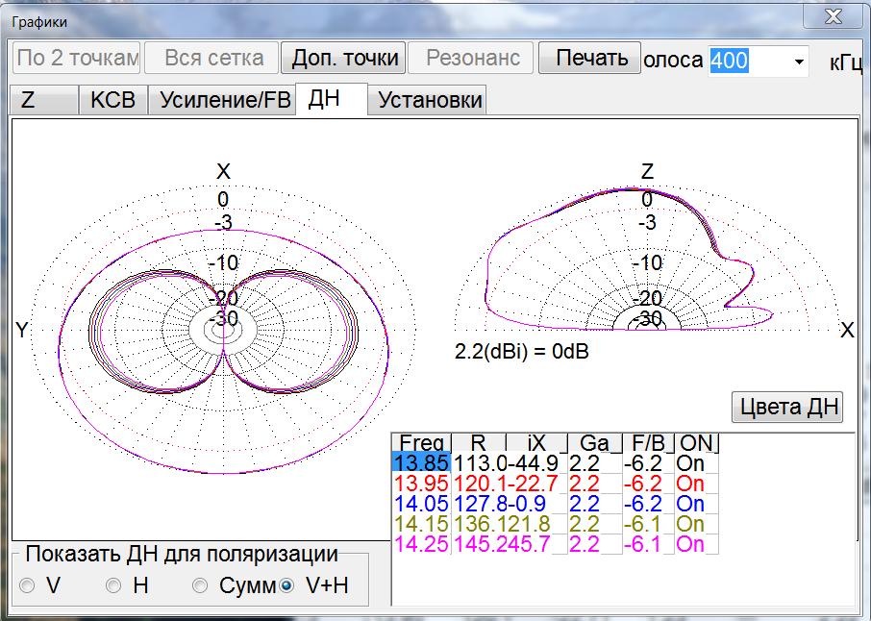The height and width of the screenshot is (621, 871).
Task: Switch to the Z tab
Action: pos(43,100)
